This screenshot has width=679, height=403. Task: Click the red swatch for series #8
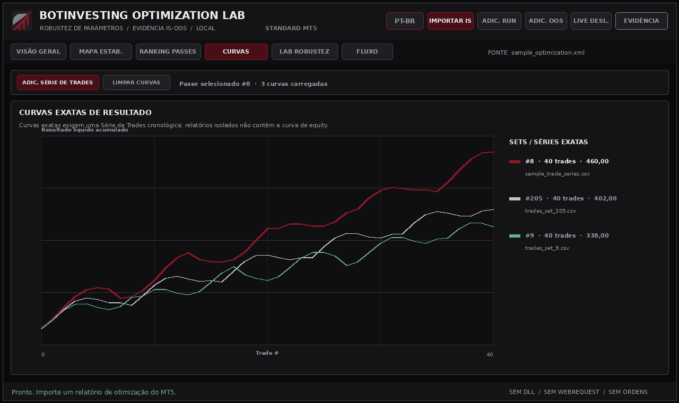tap(515, 162)
